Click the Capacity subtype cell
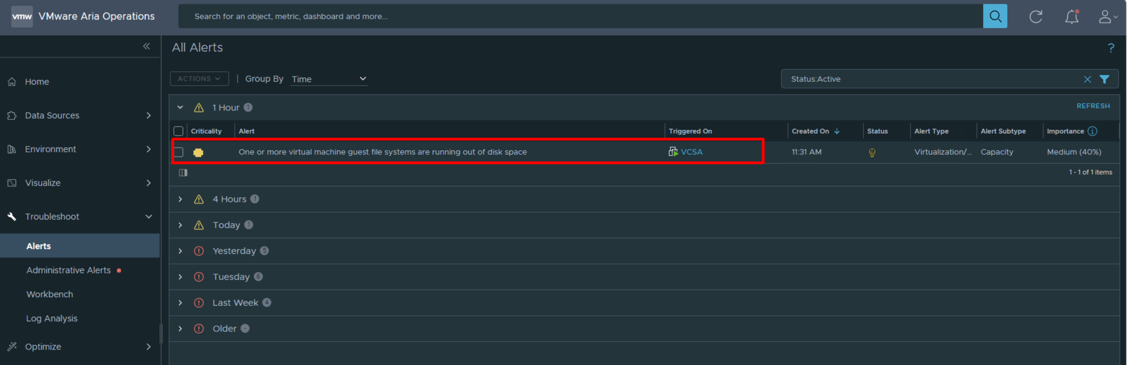1127x365 pixels. pos(997,152)
